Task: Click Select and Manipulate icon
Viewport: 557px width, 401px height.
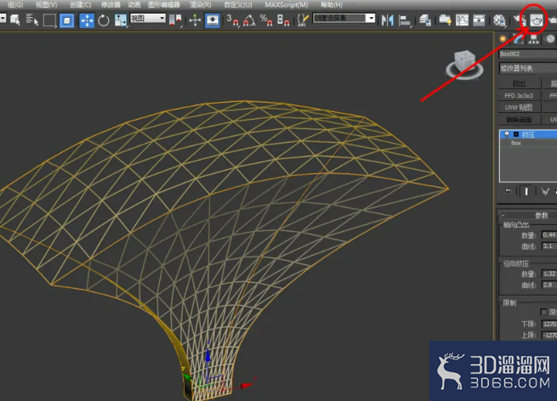Action: coord(195,20)
